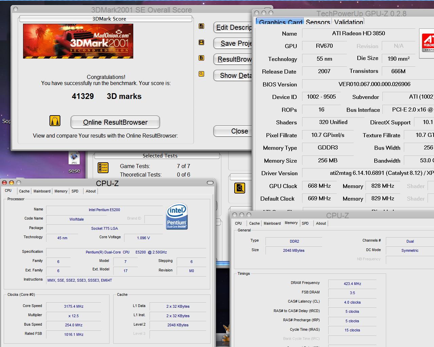This screenshot has width=434, height=347.
Task: Select the Mainboard tab in left CPU-Z
Action: [42, 191]
